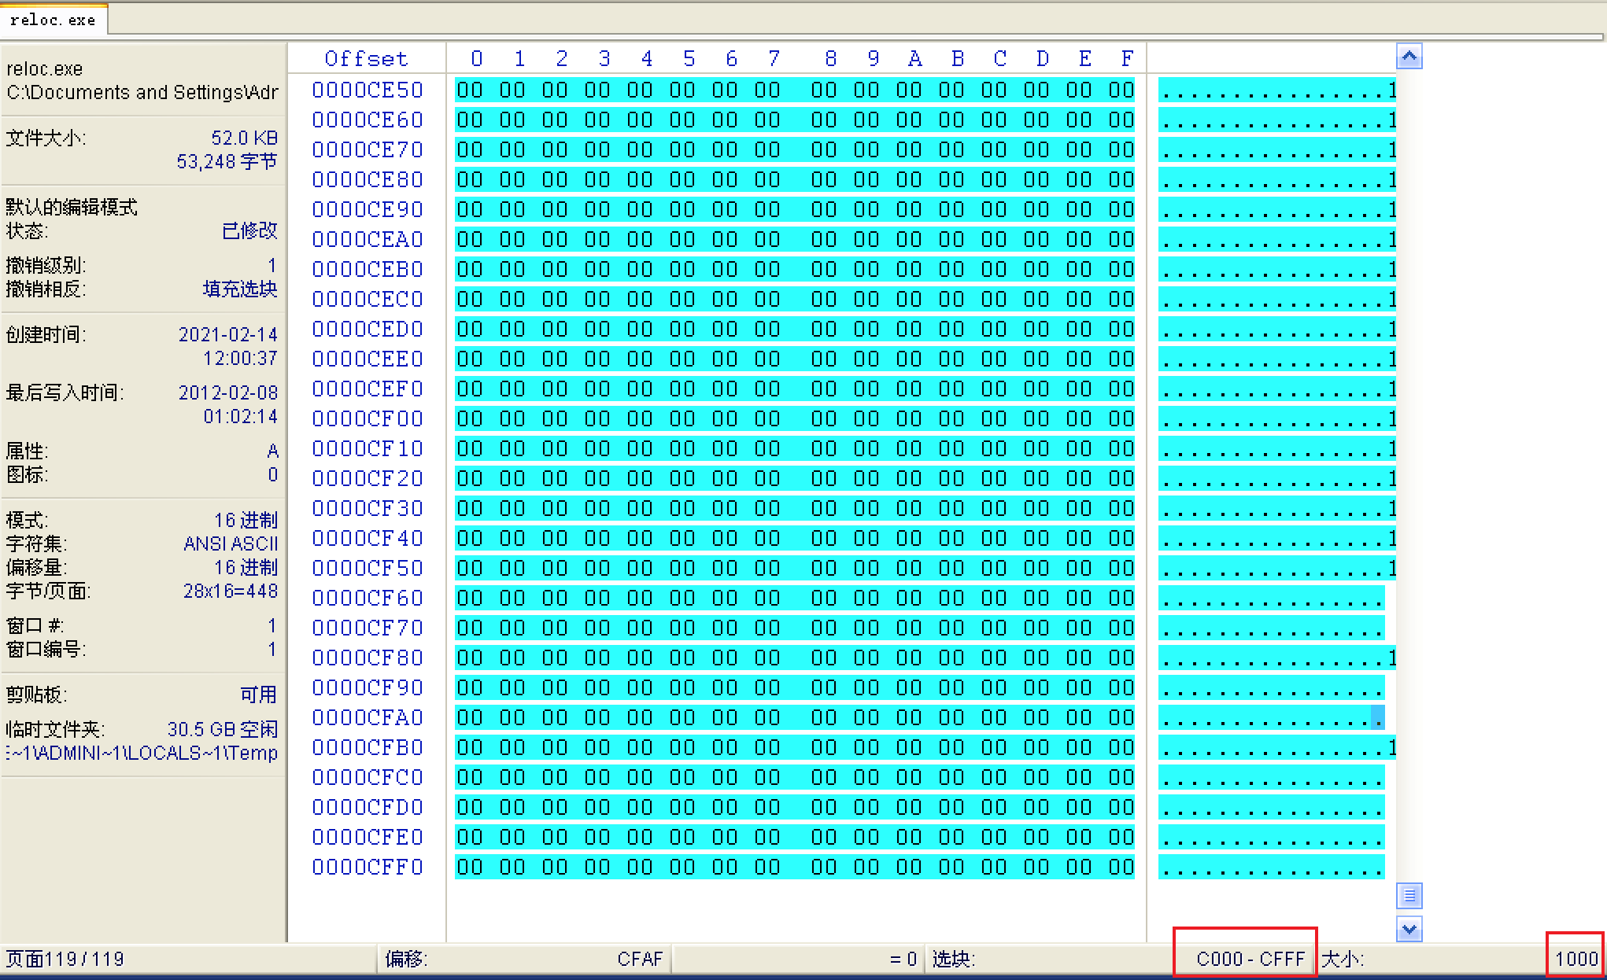This screenshot has height=980, width=1607.
Task: Click the scrollbar thumb with lines
Action: 1409,895
